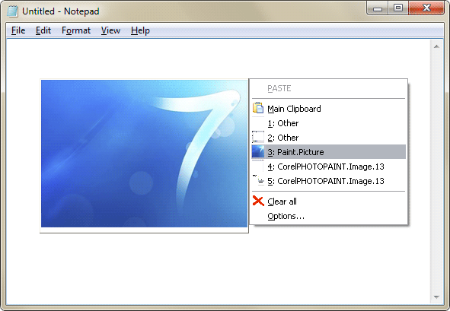Open the File menu

click(18, 30)
